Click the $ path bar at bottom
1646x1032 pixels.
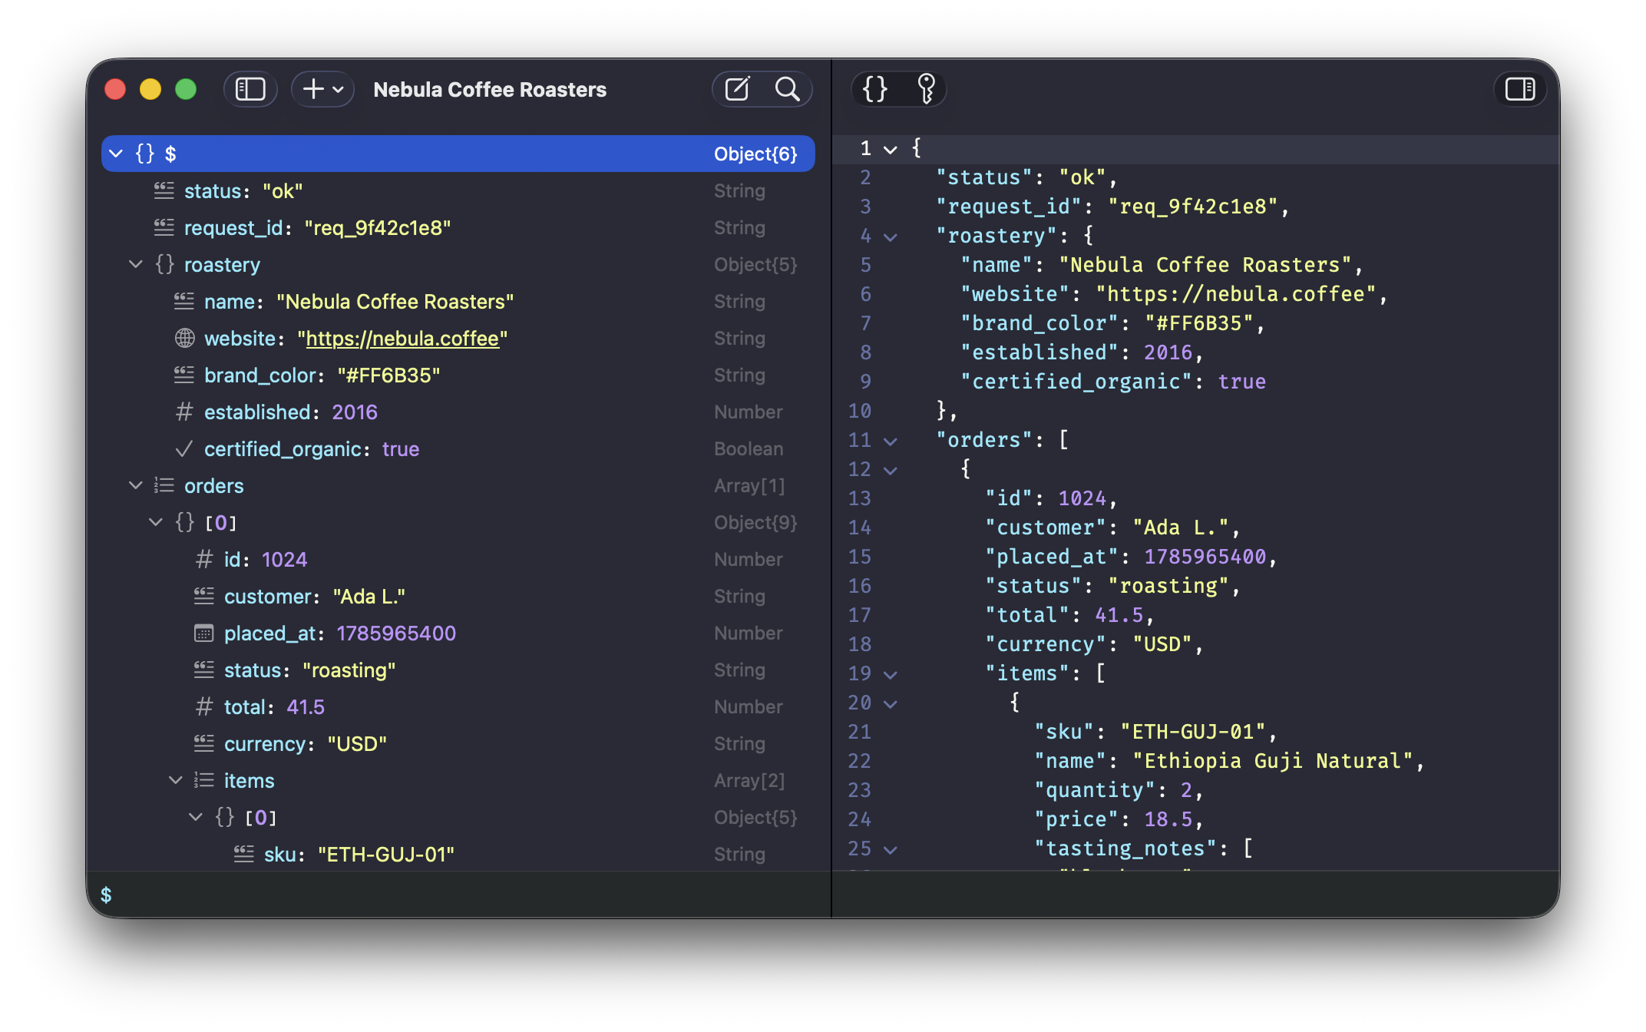pyautogui.click(x=458, y=895)
